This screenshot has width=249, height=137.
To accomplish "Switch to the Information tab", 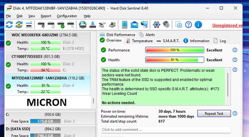I will tap(196, 41).
